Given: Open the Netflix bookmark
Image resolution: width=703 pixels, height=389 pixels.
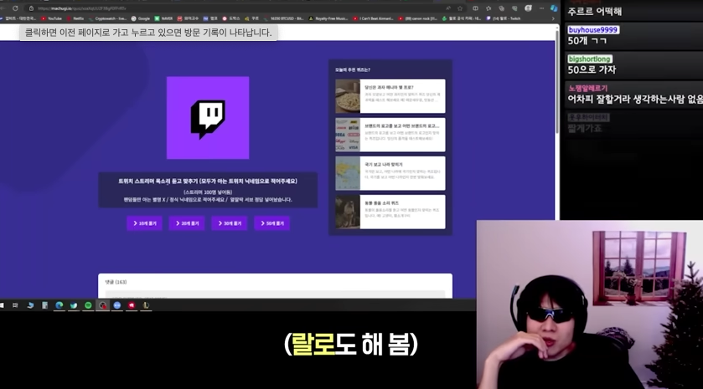Looking at the screenshot, I should (x=75, y=18).
